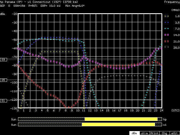Click the 18 UTC hour tick label

[126, 111]
